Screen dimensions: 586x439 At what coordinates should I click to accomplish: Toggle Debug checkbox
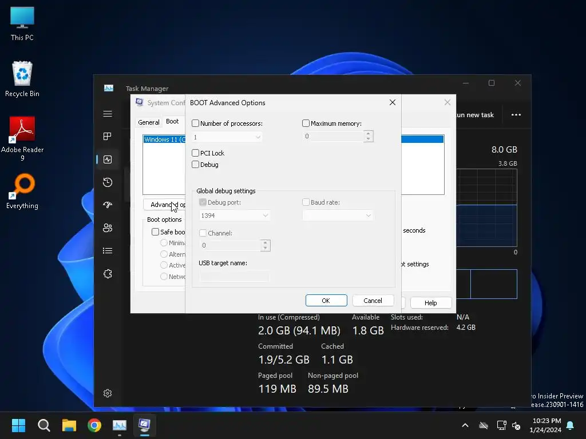coord(196,164)
